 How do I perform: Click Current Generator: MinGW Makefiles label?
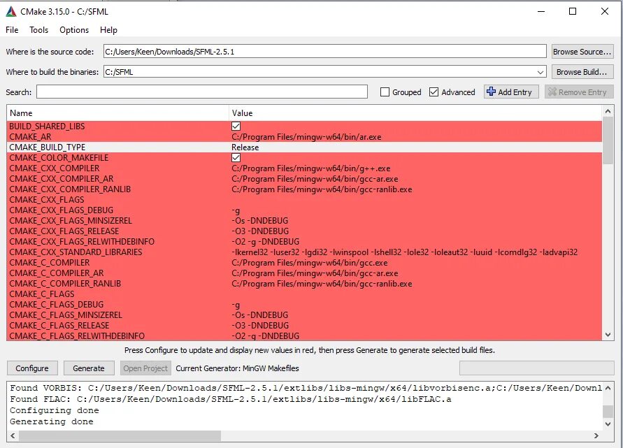point(237,368)
